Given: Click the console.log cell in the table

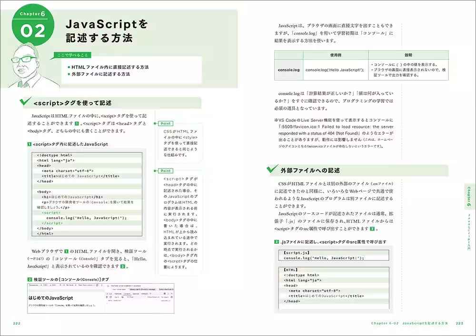Looking at the screenshot, I should click(x=288, y=69).
